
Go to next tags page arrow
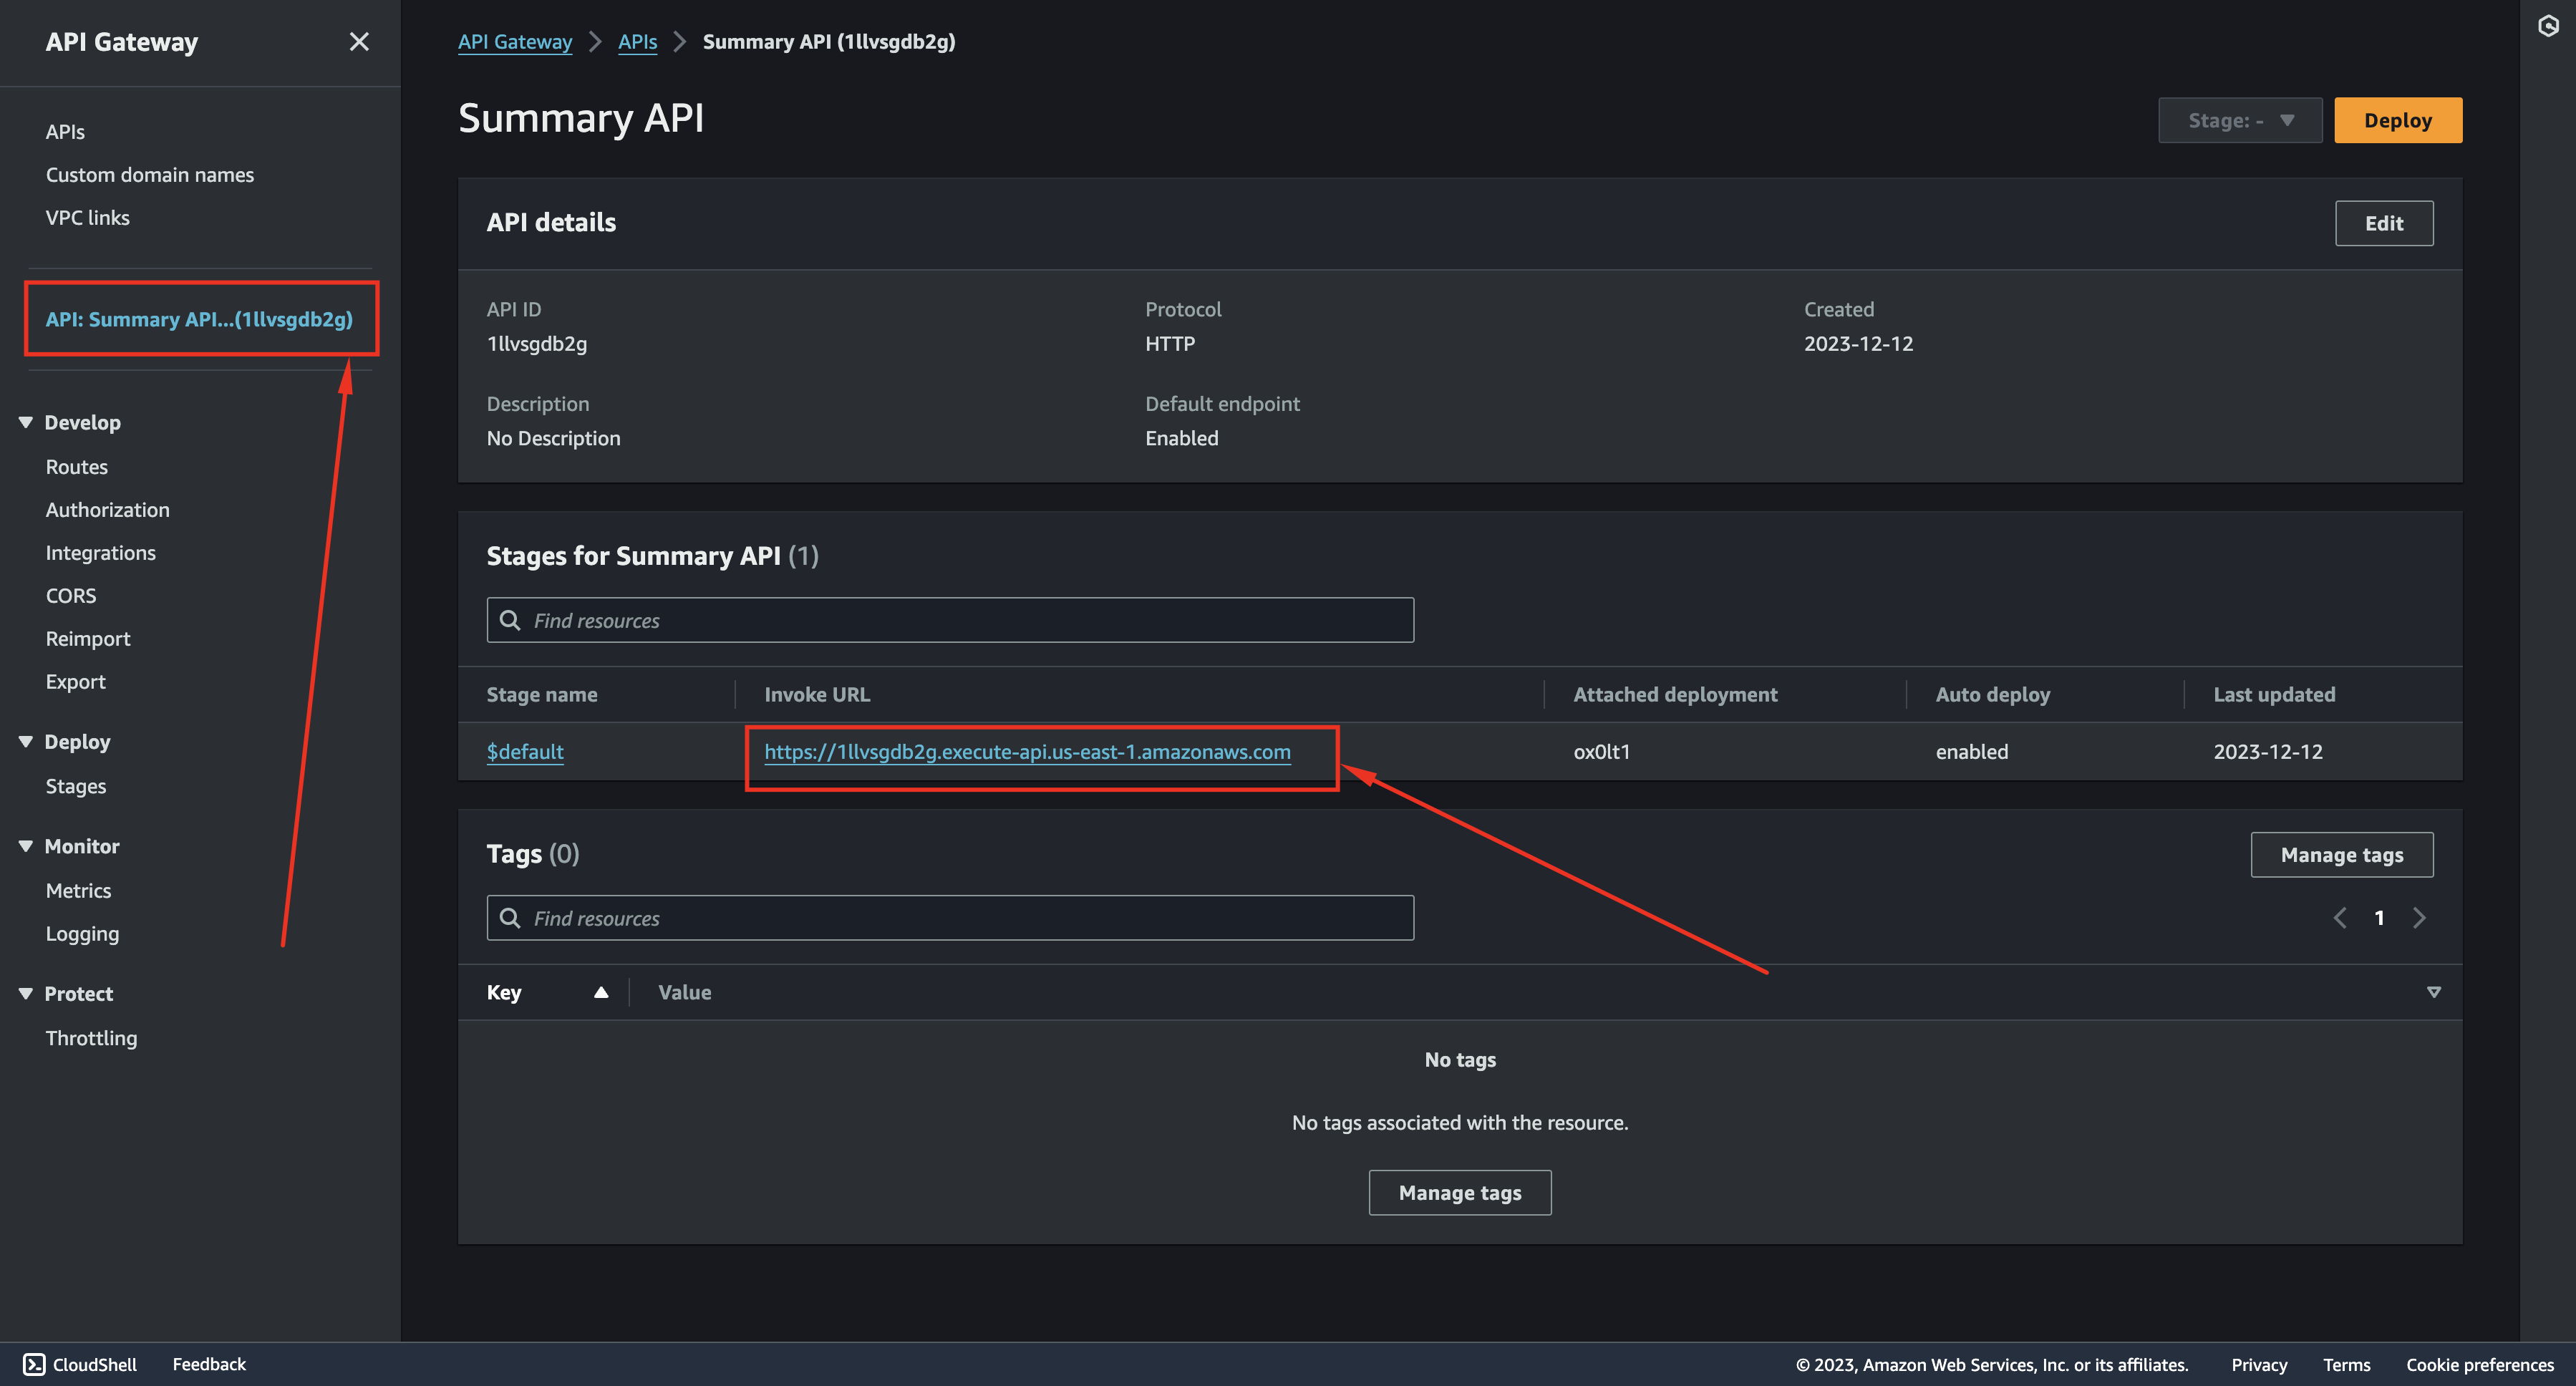click(2419, 918)
